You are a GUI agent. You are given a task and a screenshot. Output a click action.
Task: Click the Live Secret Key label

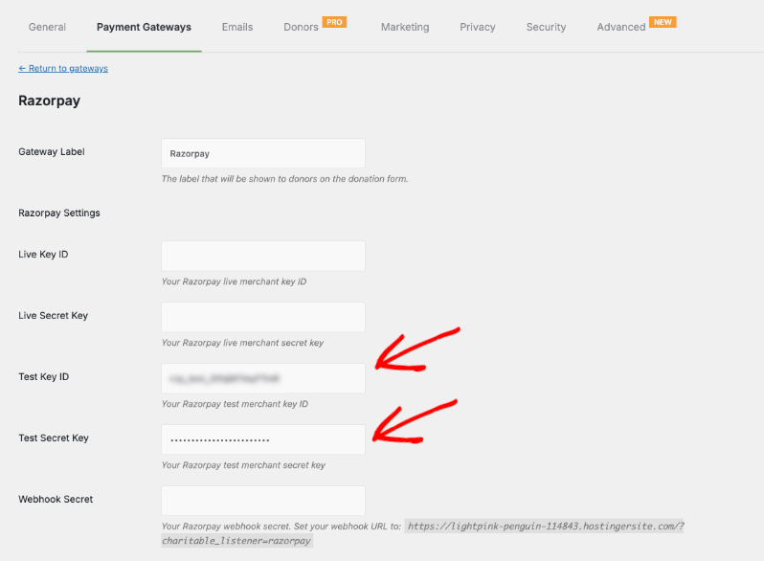pyautogui.click(x=53, y=315)
